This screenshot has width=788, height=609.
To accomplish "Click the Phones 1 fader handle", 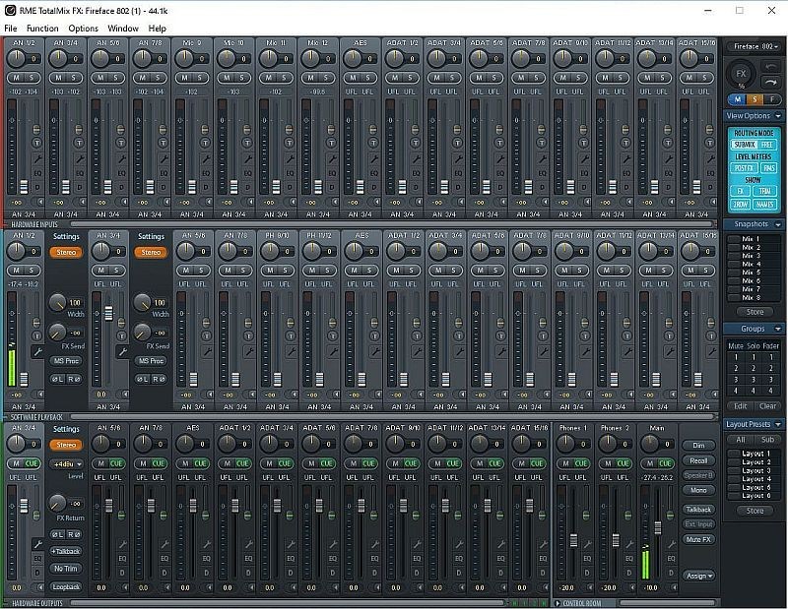I will tap(573, 540).
